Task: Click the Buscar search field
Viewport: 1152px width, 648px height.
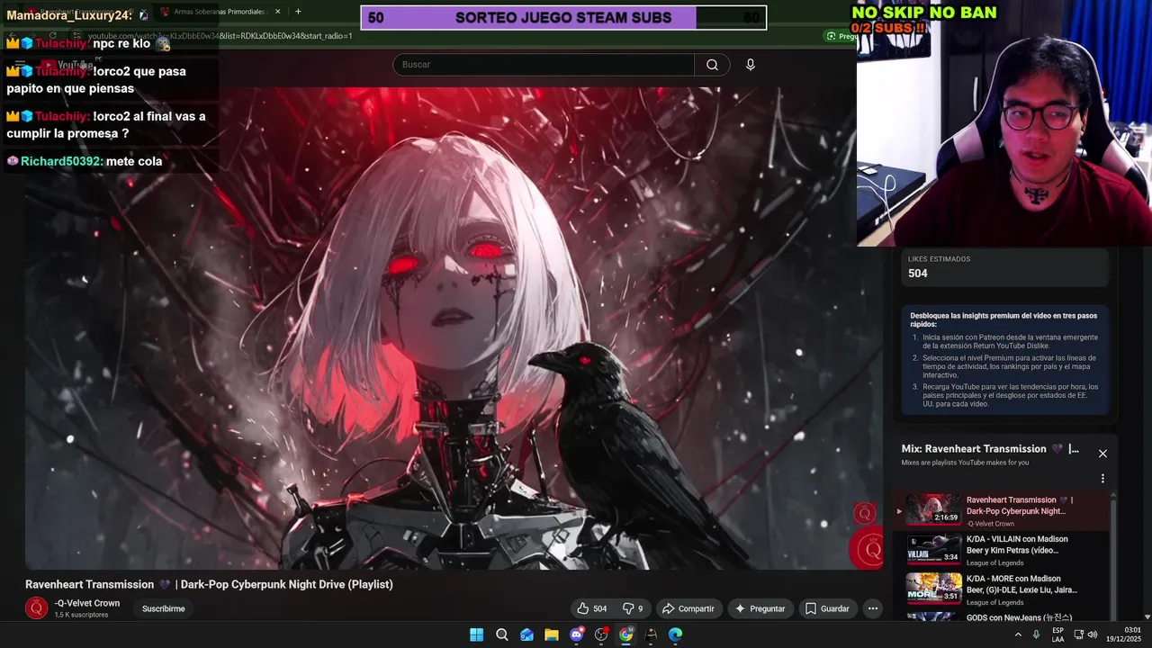Action: (544, 65)
